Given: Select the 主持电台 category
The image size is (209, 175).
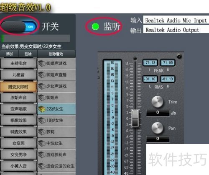Looking at the screenshot, I should pos(18,63).
